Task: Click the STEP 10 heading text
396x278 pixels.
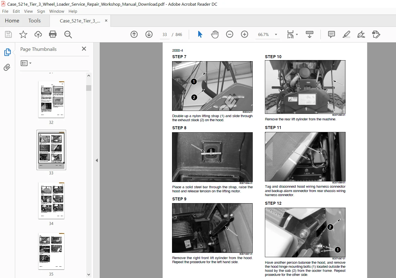Action: click(x=273, y=57)
